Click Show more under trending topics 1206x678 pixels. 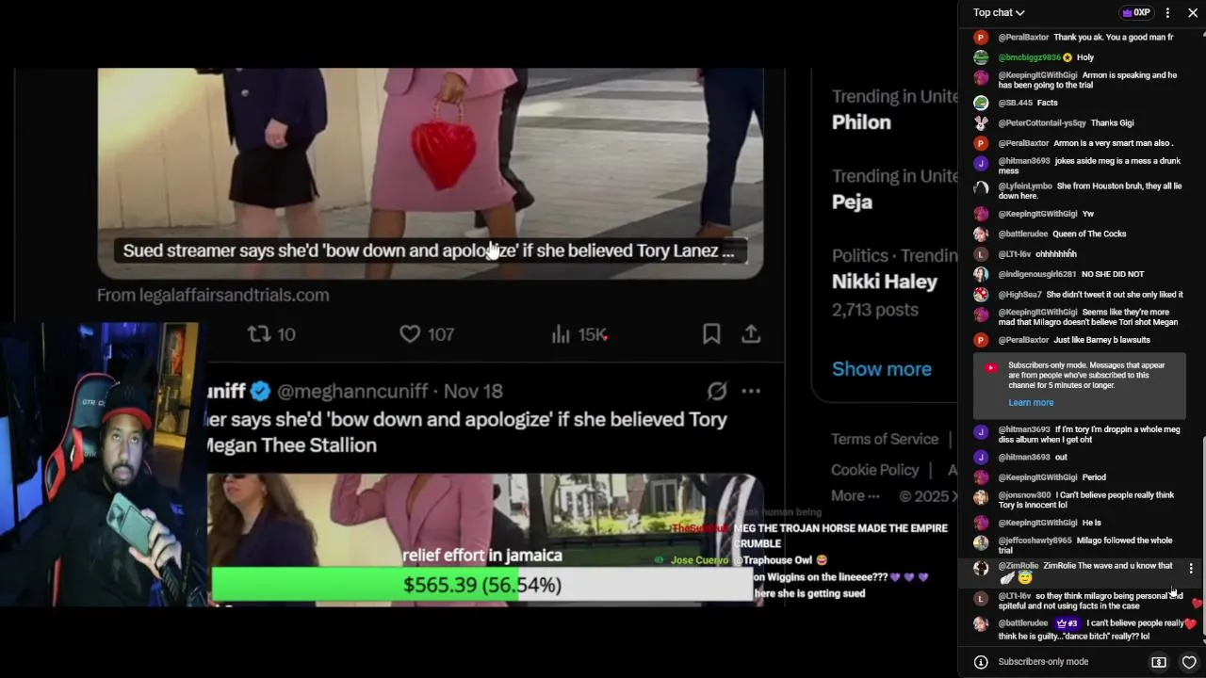[882, 369]
